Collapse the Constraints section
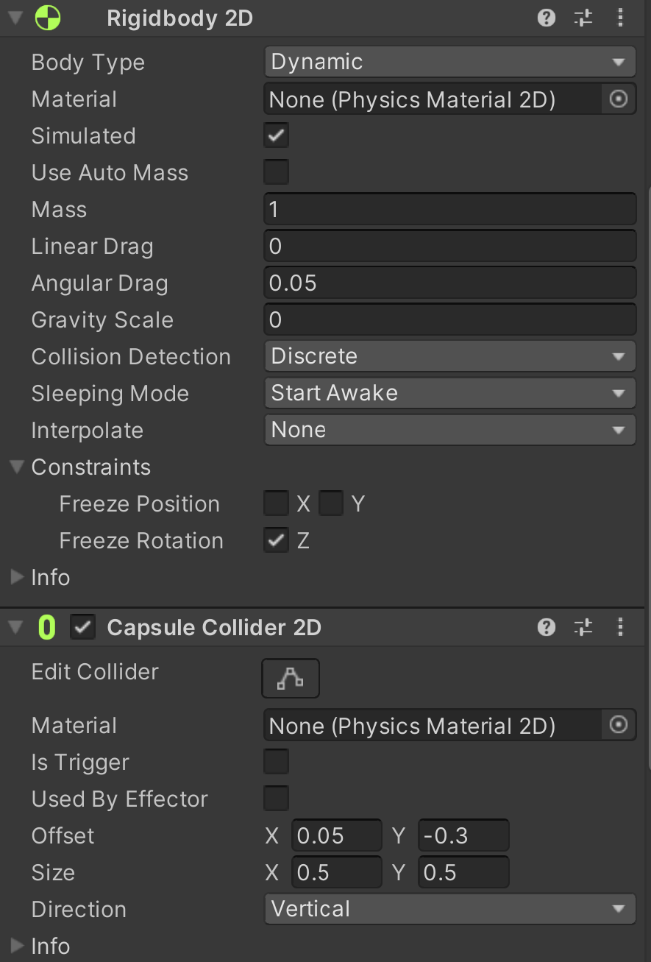This screenshot has height=962, width=651. click(x=16, y=467)
